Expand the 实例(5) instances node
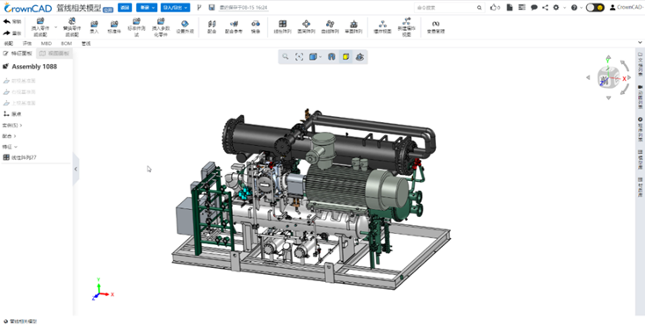Image resolution: width=645 pixels, height=326 pixels. 12,125
